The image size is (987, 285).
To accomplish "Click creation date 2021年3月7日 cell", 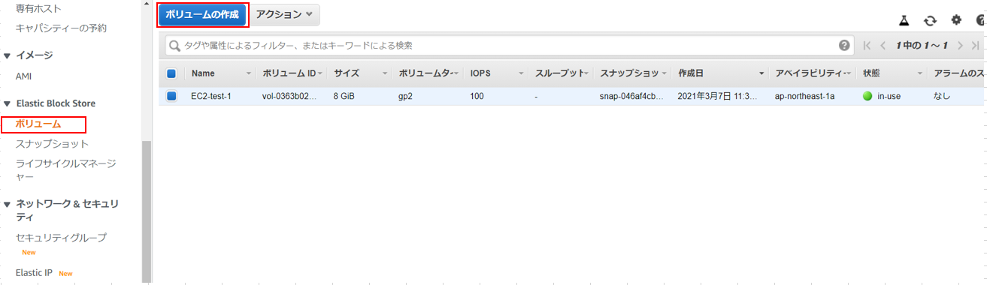I will (717, 96).
